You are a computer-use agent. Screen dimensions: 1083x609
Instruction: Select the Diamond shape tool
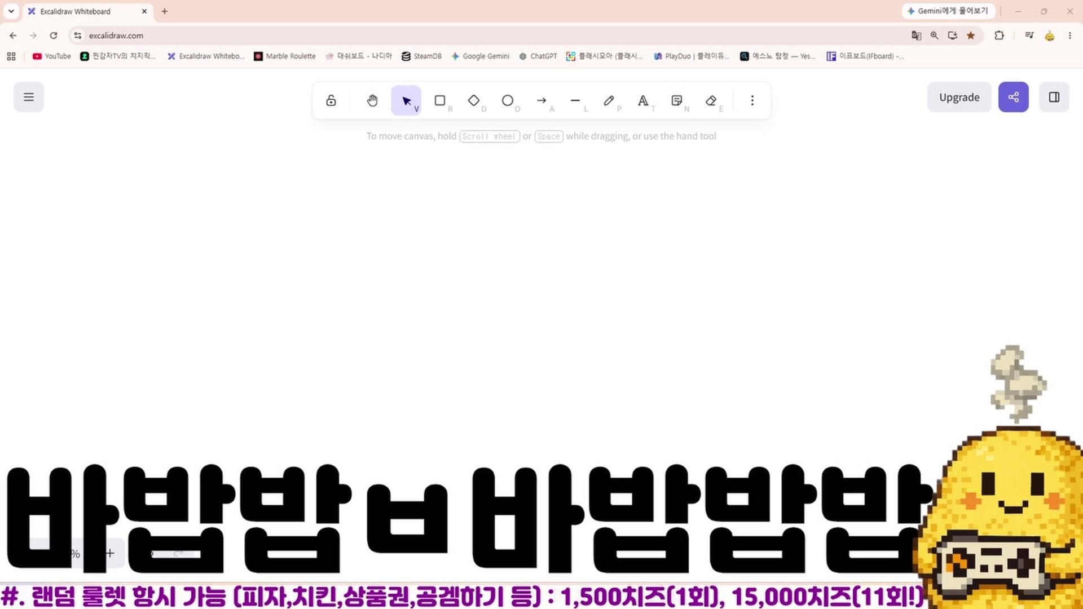[474, 100]
